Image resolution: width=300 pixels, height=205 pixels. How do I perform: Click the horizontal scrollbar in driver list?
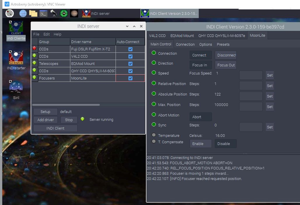(x=66, y=105)
